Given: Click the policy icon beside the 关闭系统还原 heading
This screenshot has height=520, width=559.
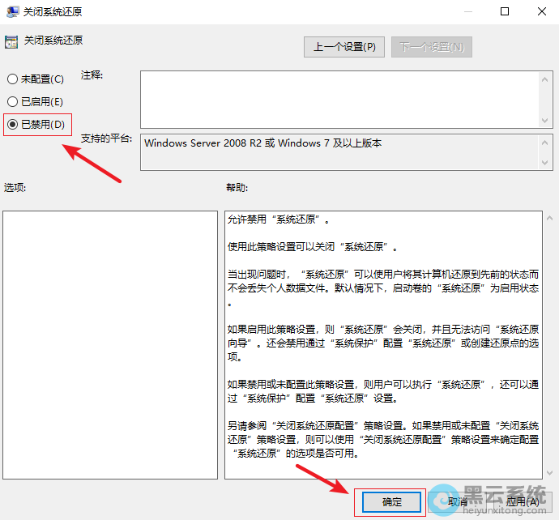Looking at the screenshot, I should click(x=11, y=40).
